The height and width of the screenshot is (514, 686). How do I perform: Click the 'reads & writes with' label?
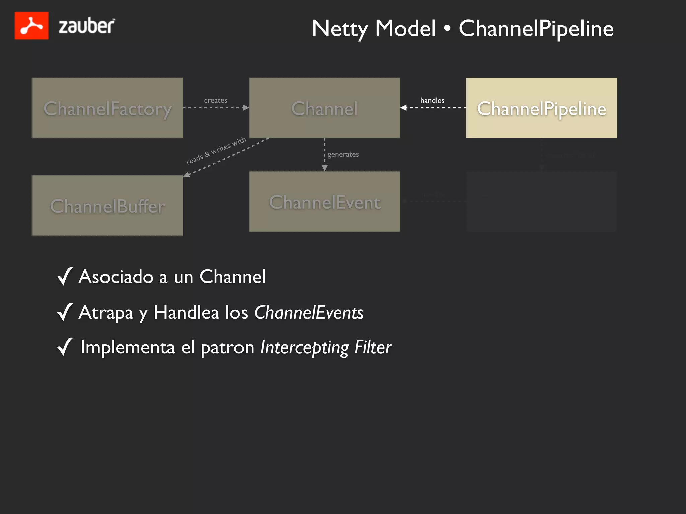(x=216, y=151)
